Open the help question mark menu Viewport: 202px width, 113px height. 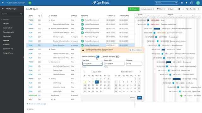(192, 3)
